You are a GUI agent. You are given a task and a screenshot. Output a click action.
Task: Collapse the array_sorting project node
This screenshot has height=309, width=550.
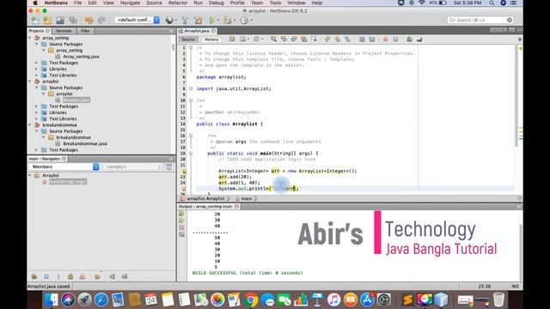pos(30,38)
